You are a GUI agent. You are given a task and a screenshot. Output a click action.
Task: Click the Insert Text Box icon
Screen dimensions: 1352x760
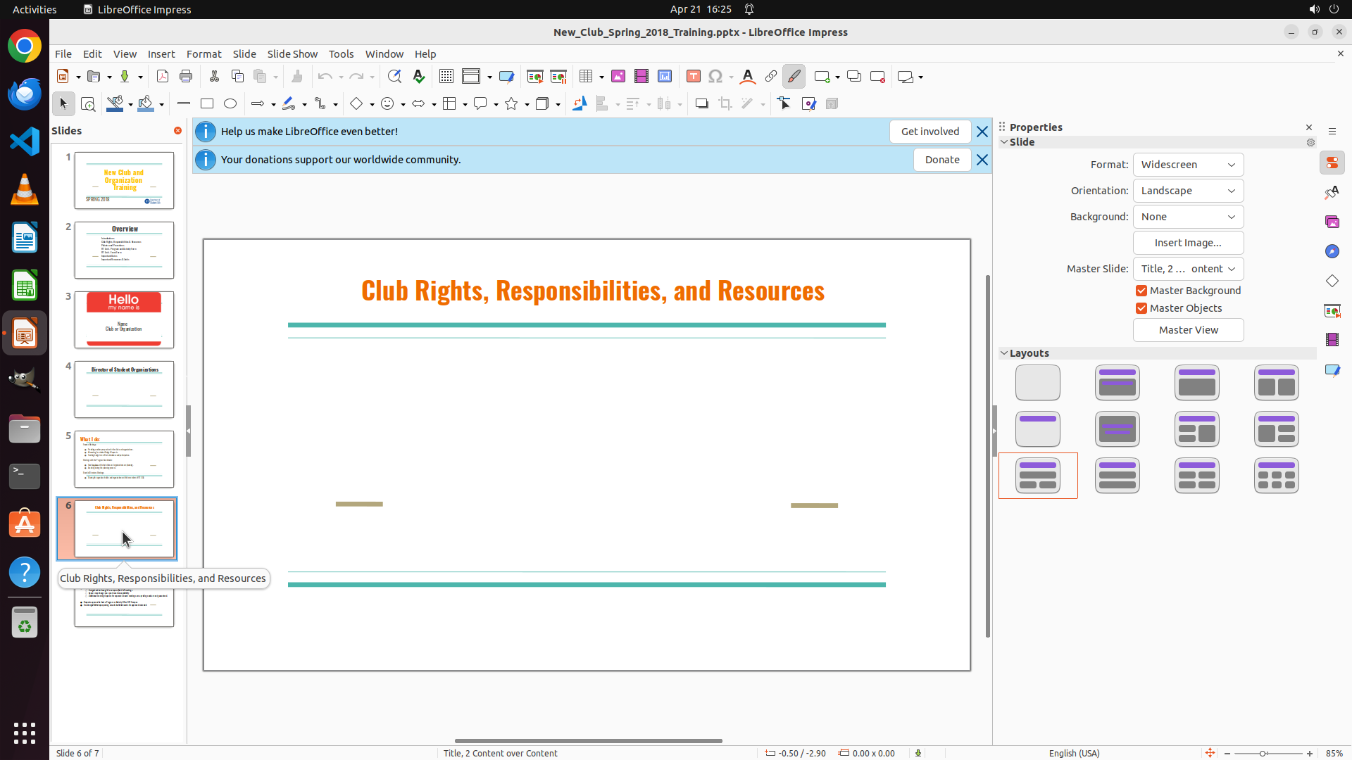click(x=693, y=77)
